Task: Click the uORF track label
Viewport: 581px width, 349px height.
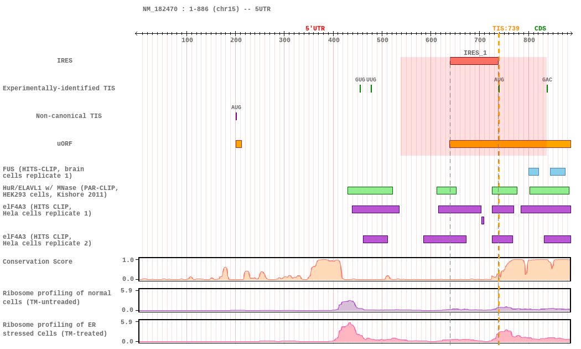Action: coord(65,143)
